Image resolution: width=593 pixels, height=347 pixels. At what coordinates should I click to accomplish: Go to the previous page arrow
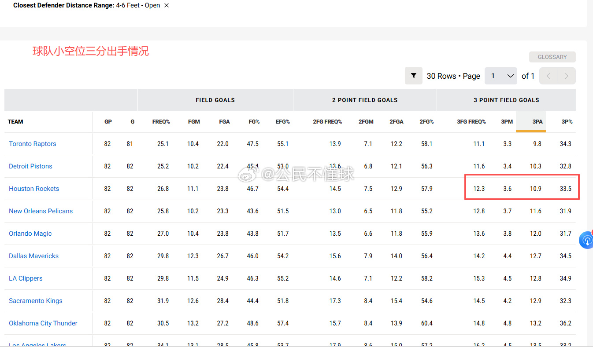click(549, 76)
